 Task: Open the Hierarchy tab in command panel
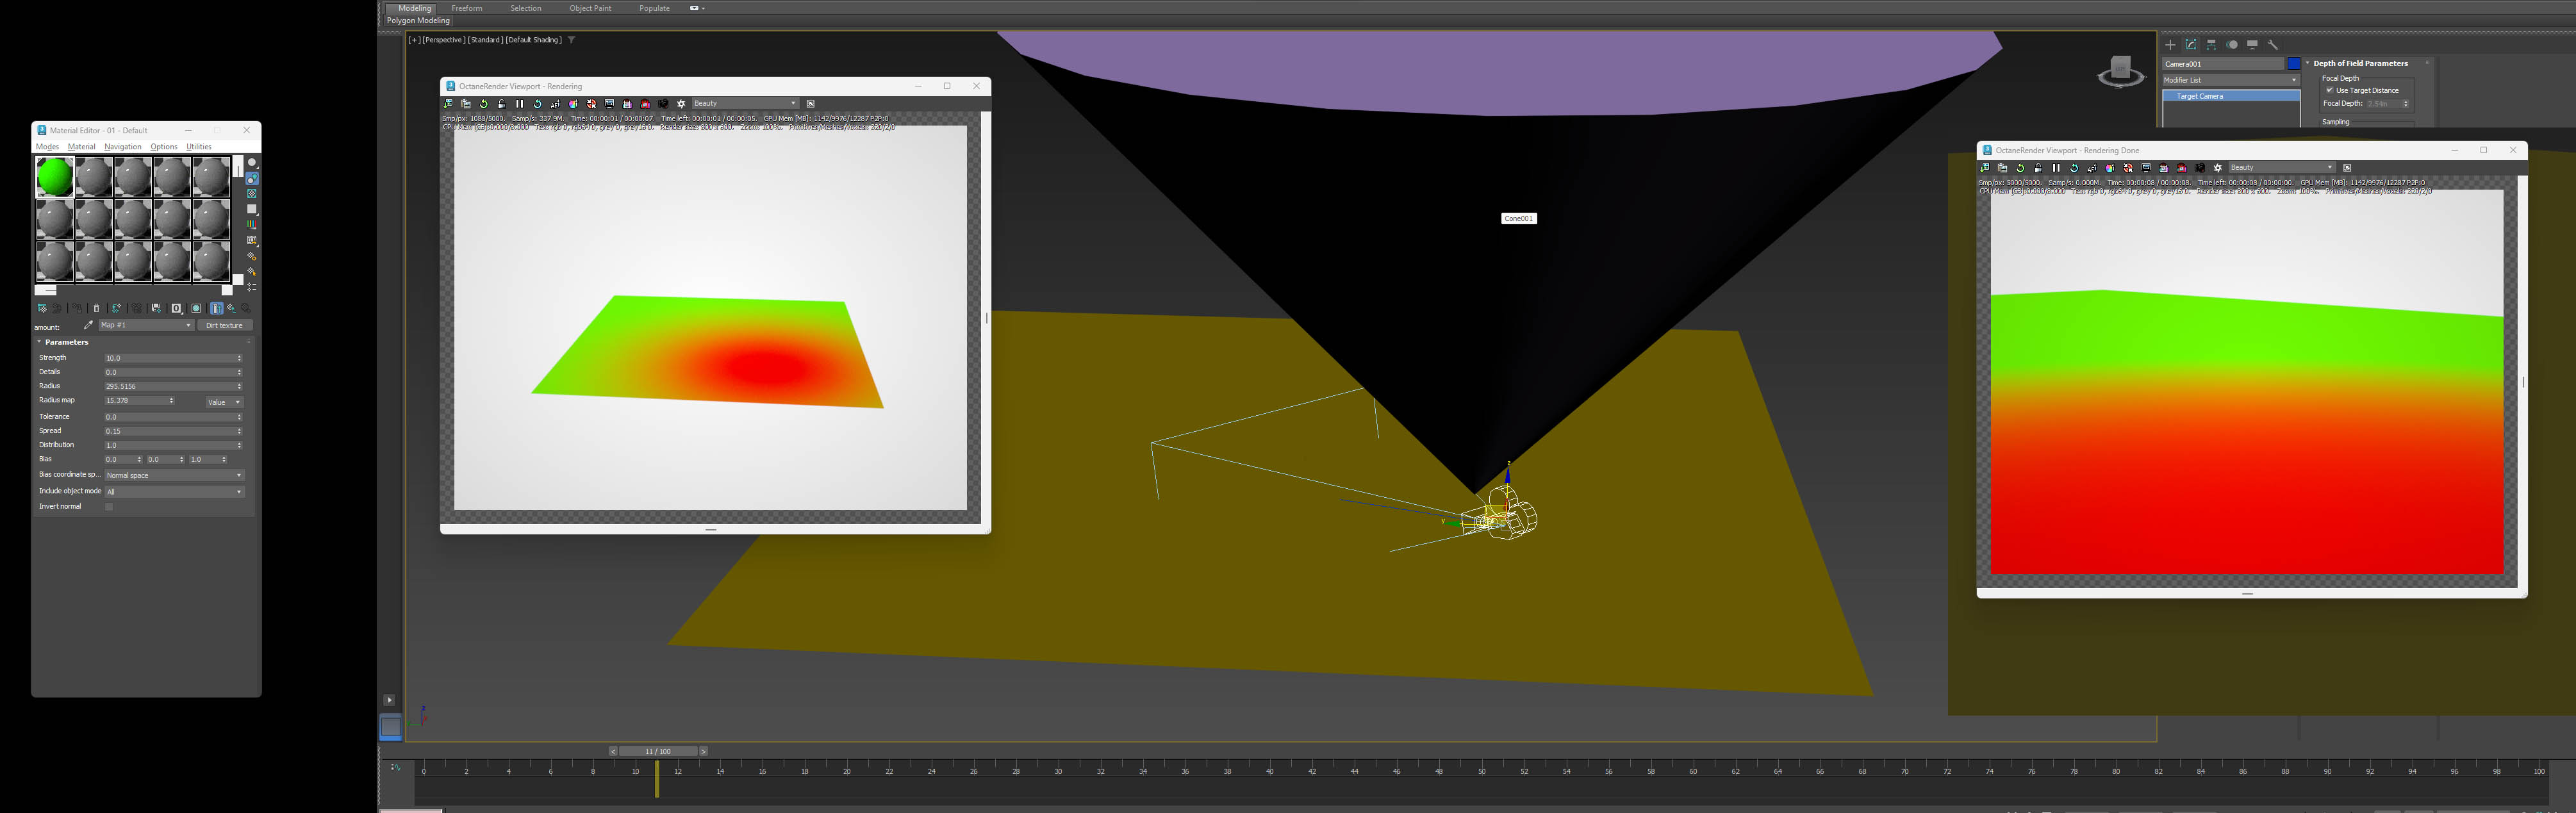point(2211,45)
